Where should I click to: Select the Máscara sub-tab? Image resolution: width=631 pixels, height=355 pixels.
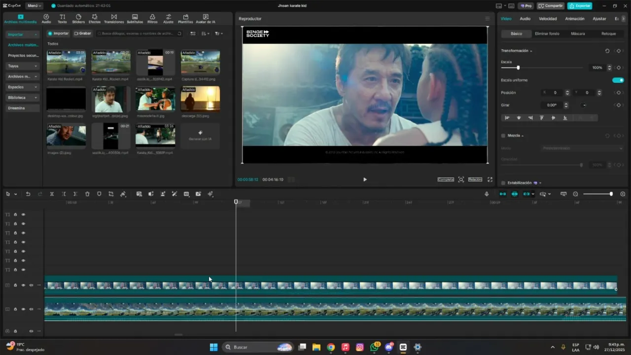578,34
